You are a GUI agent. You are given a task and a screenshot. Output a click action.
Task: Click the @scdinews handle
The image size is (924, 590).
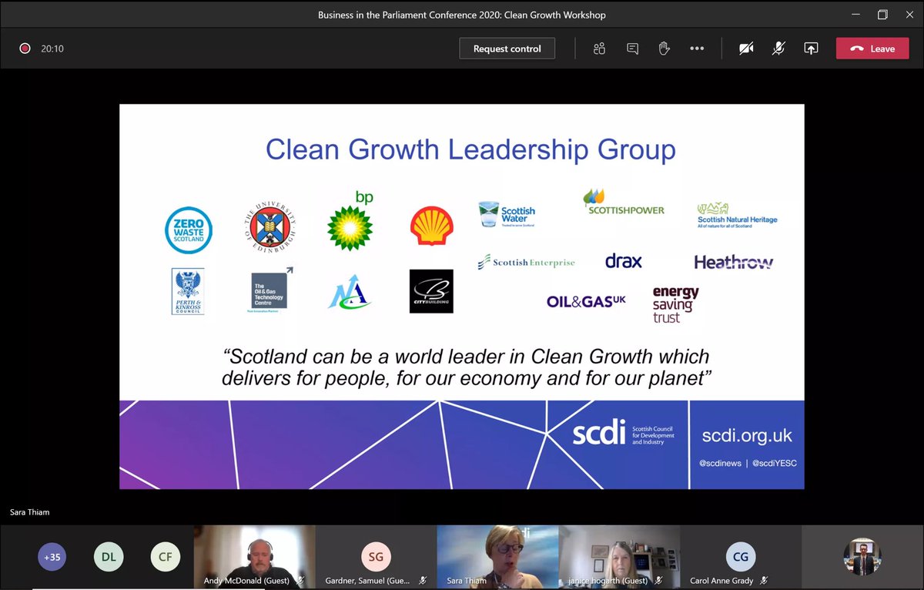click(721, 464)
